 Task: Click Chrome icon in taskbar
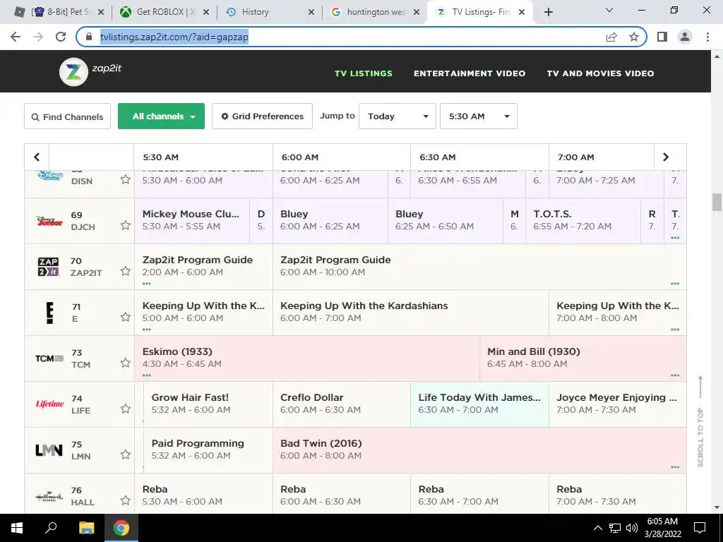pos(121,528)
